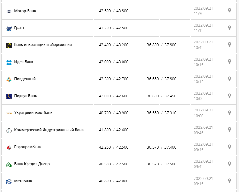Click the Банк Кредит Днепр logo

pos(9,164)
